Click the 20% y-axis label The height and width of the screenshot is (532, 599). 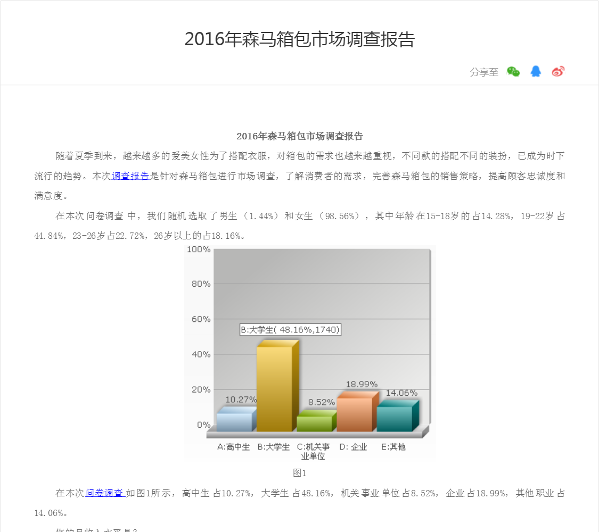click(x=201, y=389)
